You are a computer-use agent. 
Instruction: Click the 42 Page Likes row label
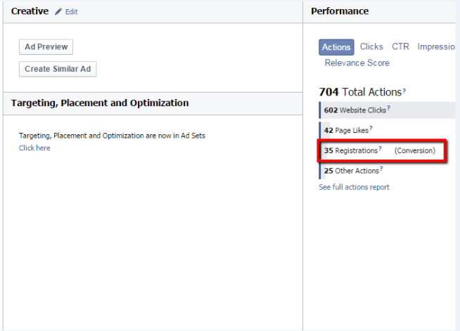(345, 130)
